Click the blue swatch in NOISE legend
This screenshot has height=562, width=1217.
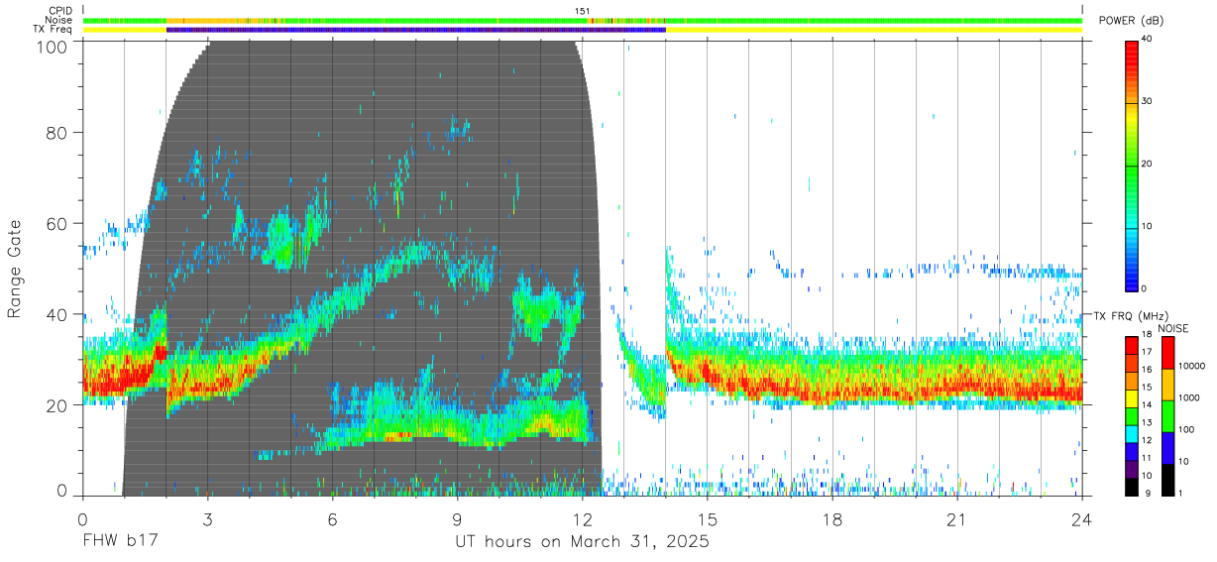coord(1168,448)
